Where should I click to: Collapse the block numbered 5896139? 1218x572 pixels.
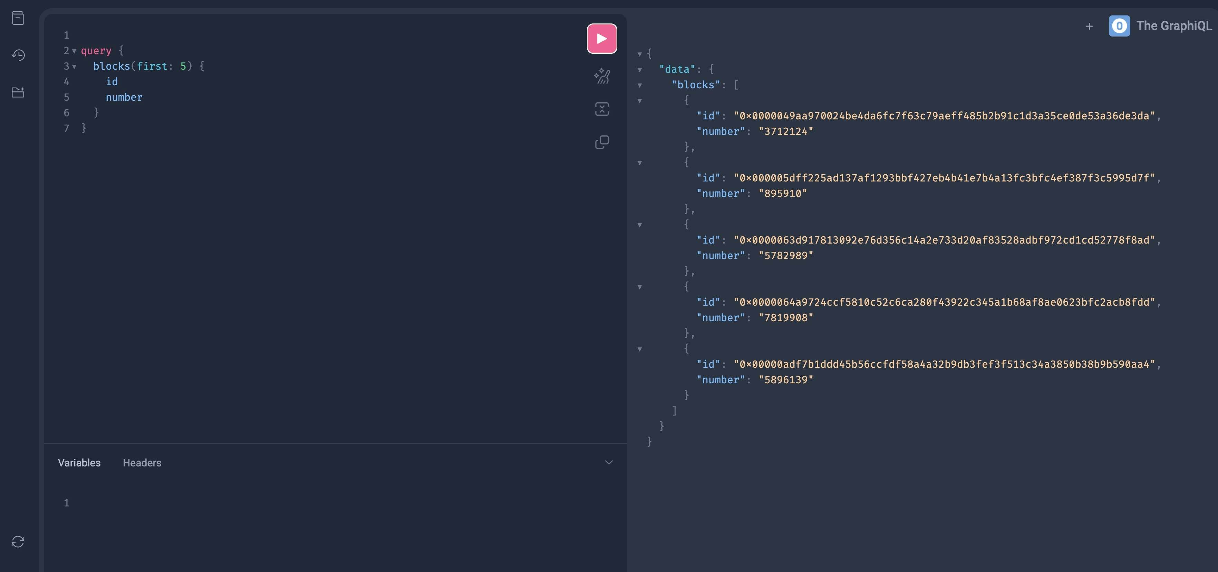[640, 349]
